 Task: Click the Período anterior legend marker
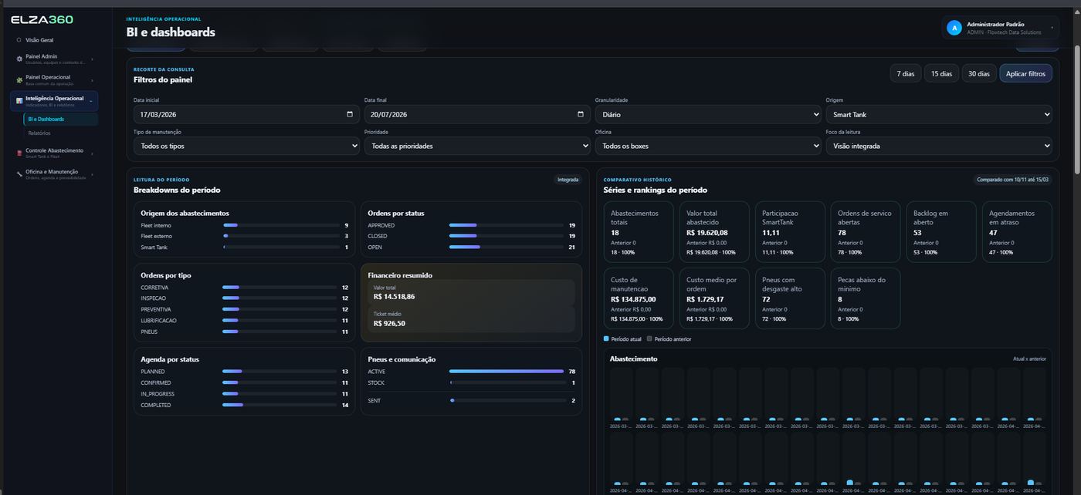(x=649, y=338)
